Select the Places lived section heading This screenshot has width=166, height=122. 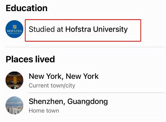pos(30,59)
